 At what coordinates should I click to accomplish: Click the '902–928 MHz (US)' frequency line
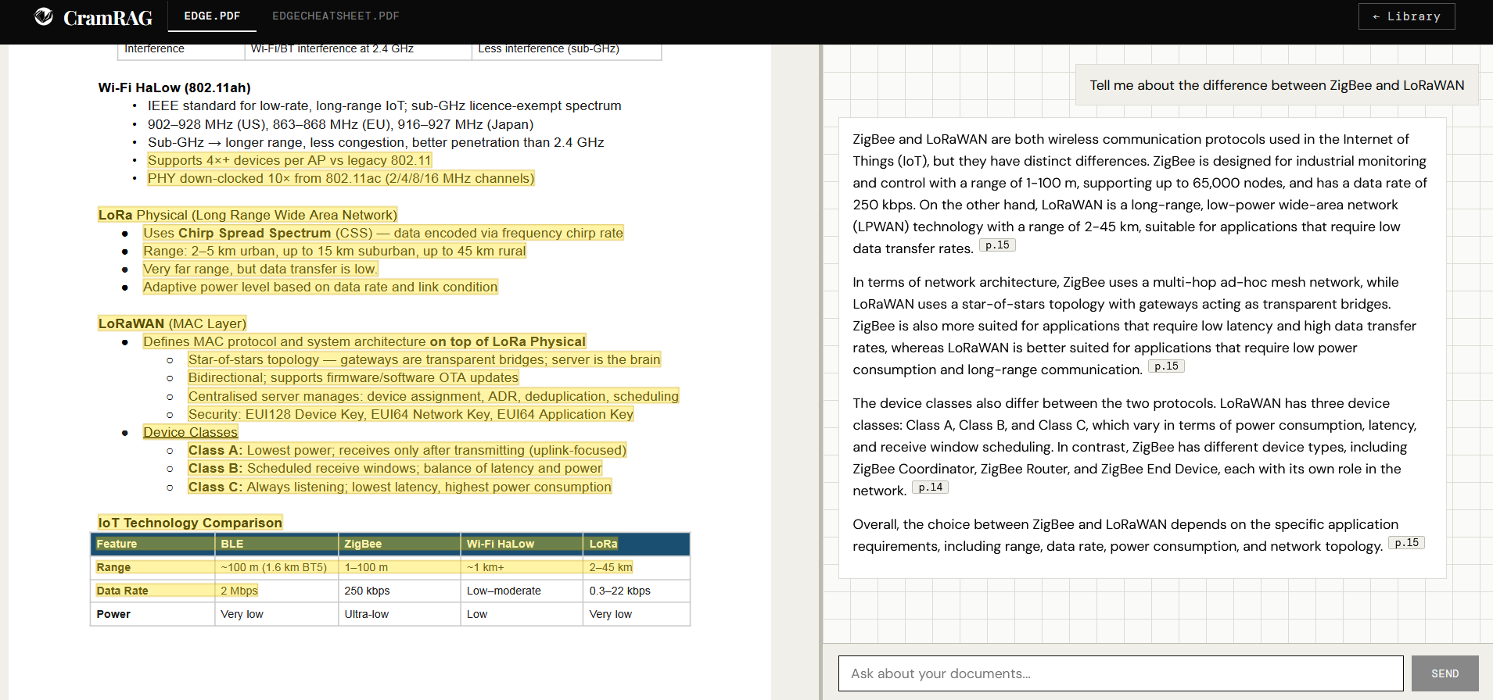[341, 124]
